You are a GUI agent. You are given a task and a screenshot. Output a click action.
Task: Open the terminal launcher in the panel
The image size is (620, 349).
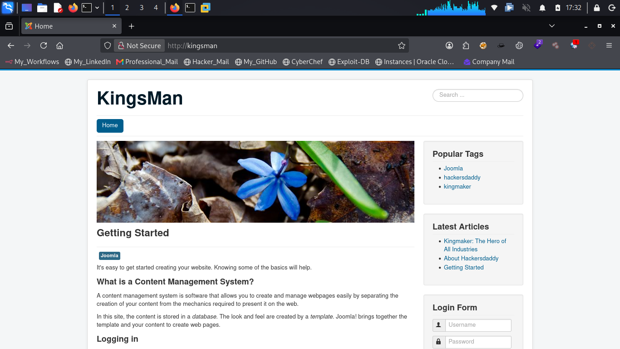pyautogui.click(x=87, y=8)
